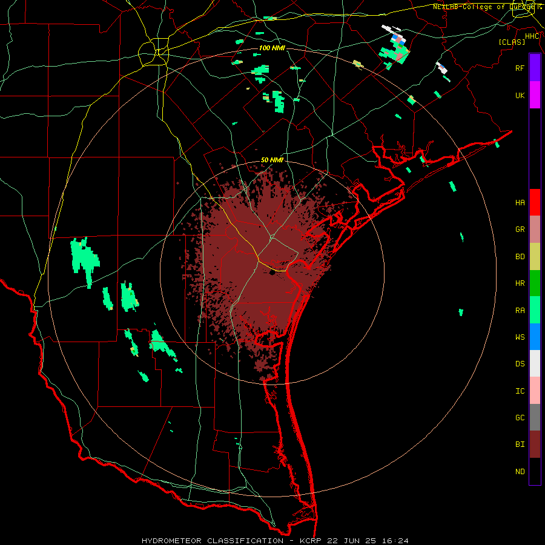Click the GC legend label
545x545 pixels.
[x=520, y=418]
